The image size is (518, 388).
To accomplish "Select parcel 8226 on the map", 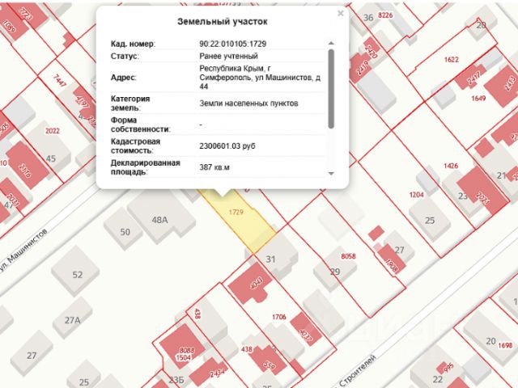I will 385,15.
